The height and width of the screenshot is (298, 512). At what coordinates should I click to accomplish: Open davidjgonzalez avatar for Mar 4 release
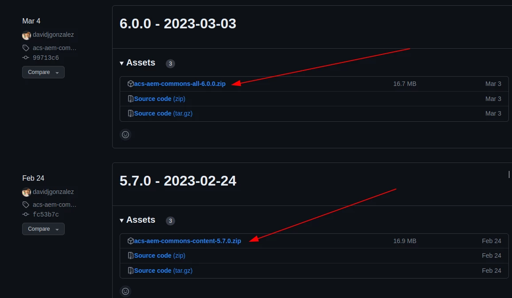tap(27, 35)
